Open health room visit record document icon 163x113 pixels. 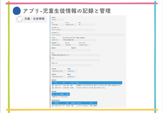pyautogui.click(x=53, y=106)
